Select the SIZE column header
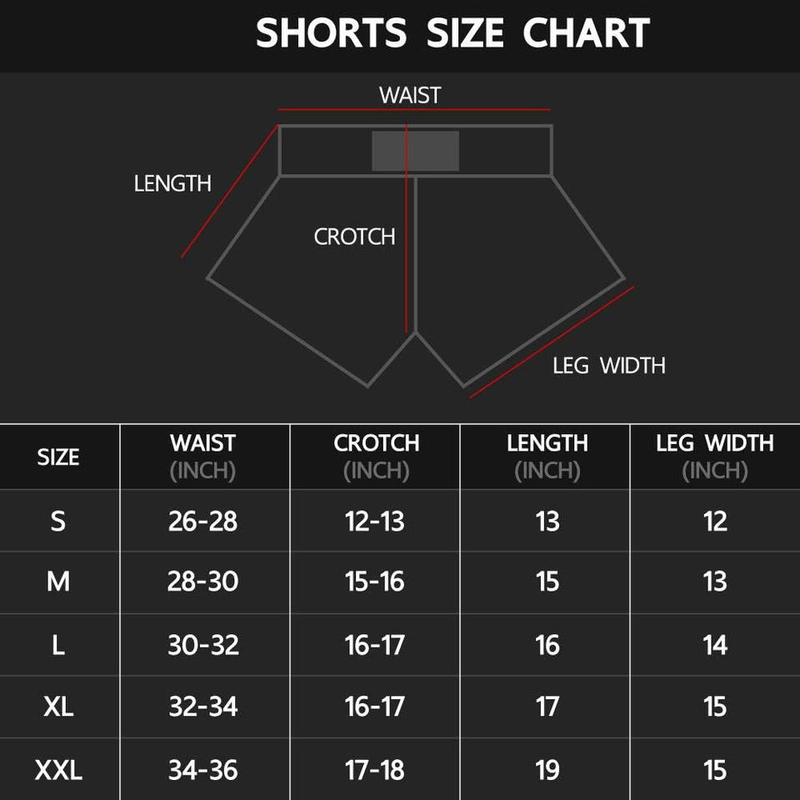The width and height of the screenshot is (800, 800). pos(58,457)
